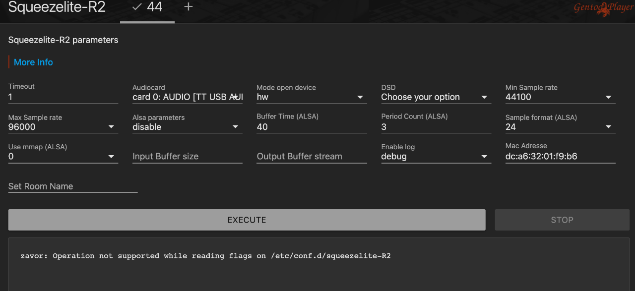Expand the Mode open device dropdown

pos(312,97)
